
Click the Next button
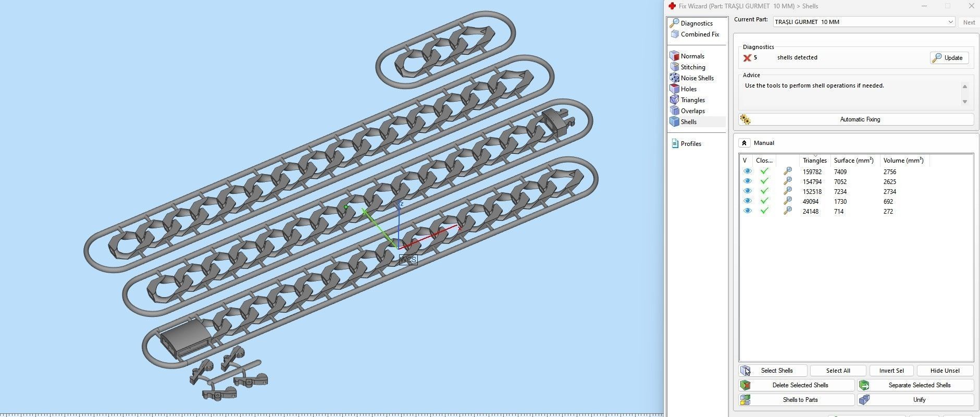969,22
